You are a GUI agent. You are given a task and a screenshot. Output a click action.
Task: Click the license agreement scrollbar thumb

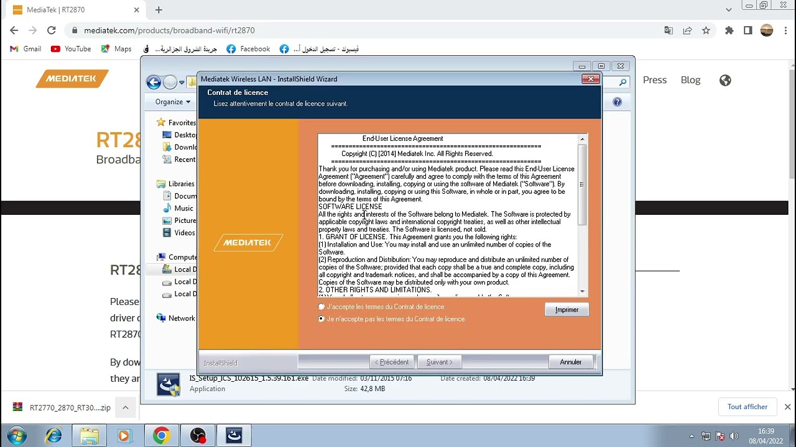tap(582, 184)
